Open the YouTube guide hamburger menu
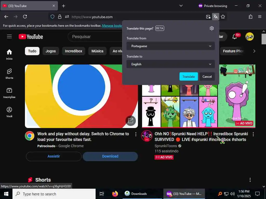266x199 pixels. [x=9, y=36]
